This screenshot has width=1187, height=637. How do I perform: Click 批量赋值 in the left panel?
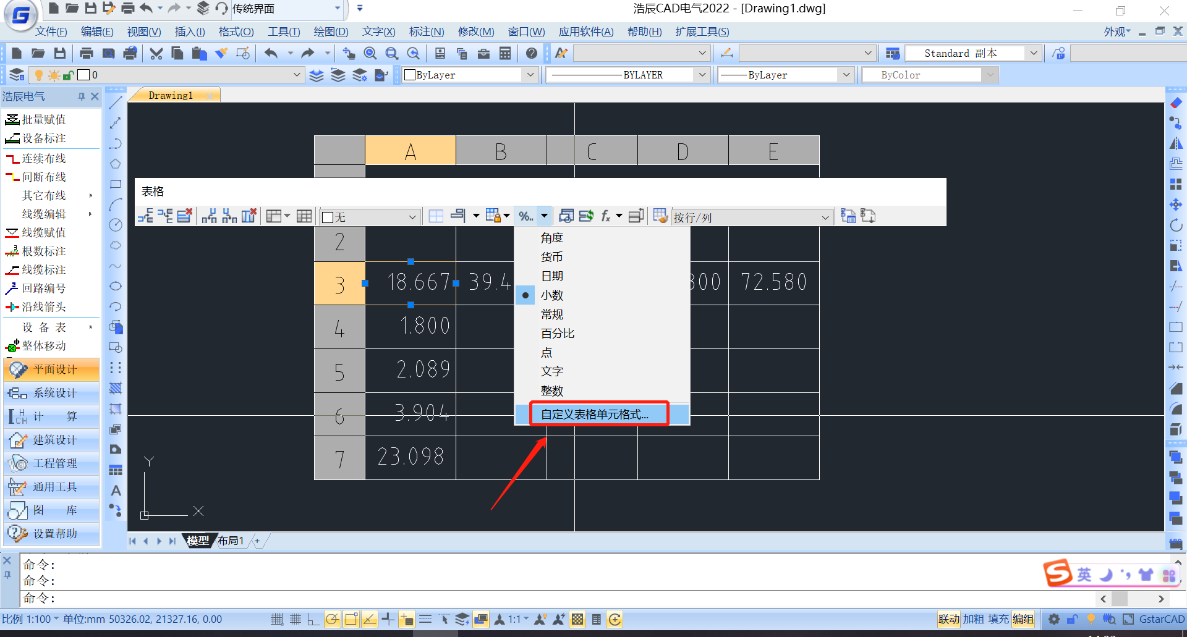(43, 120)
